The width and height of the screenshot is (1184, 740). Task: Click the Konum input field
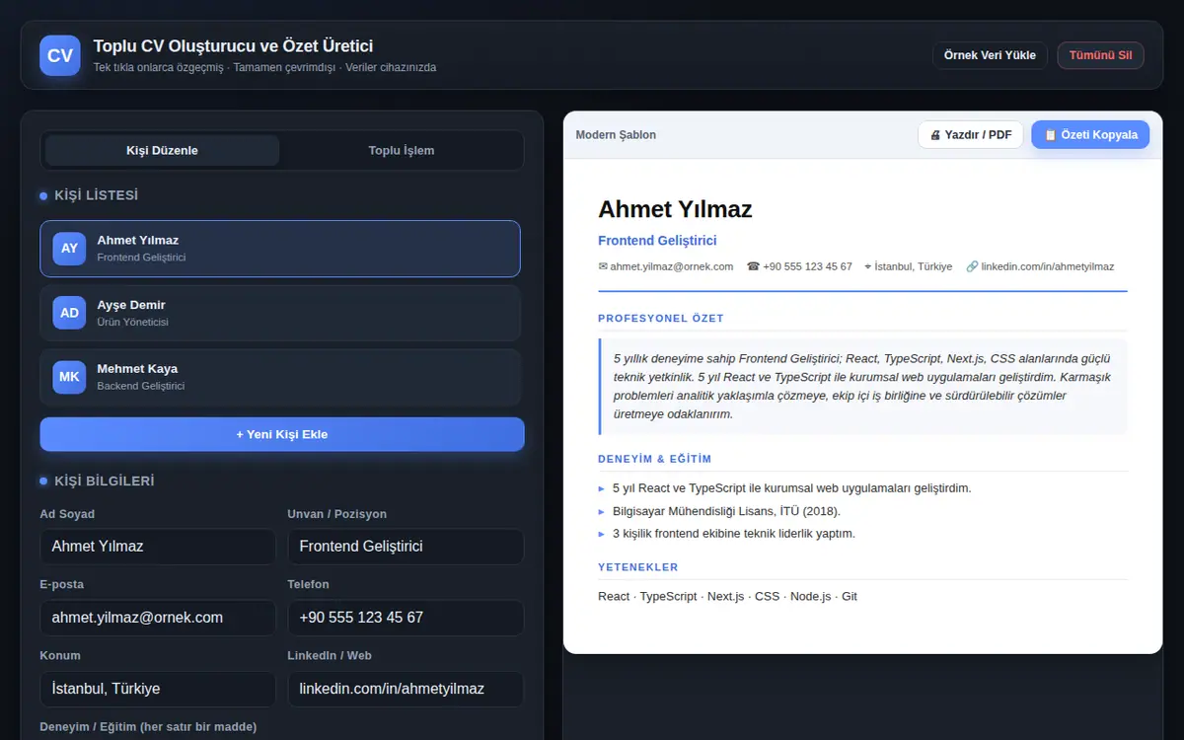158,689
